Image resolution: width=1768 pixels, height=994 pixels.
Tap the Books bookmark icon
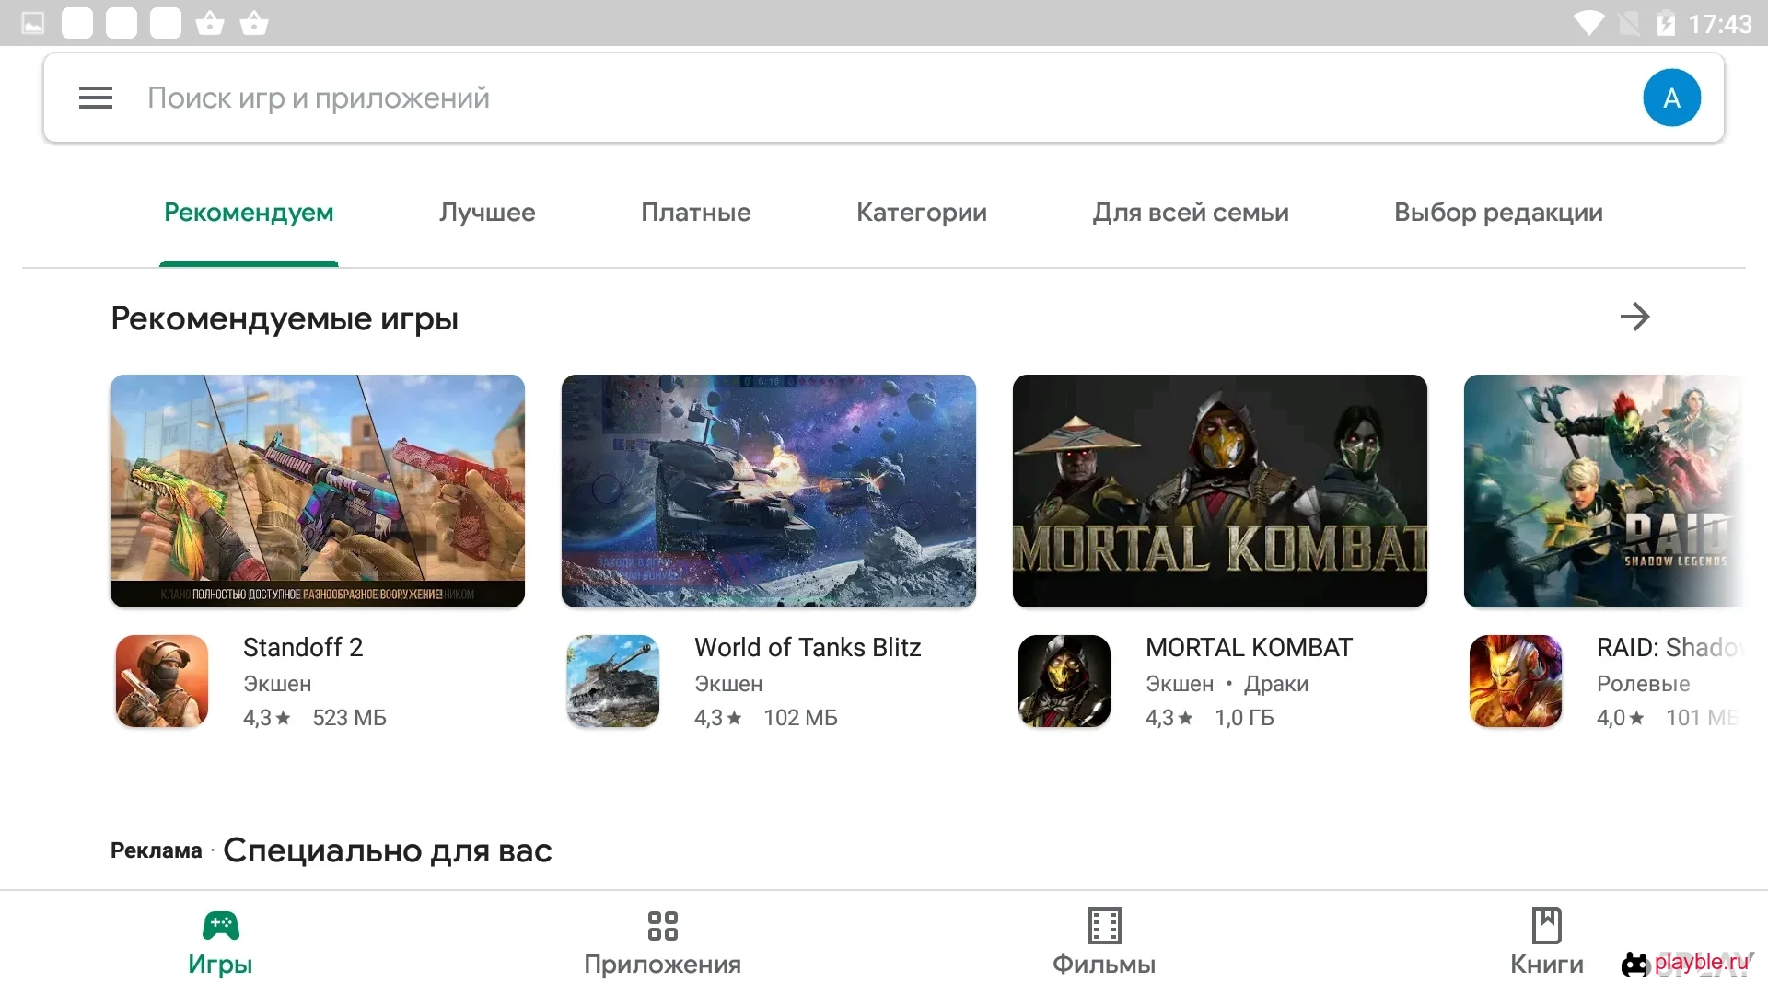pyautogui.click(x=1546, y=925)
